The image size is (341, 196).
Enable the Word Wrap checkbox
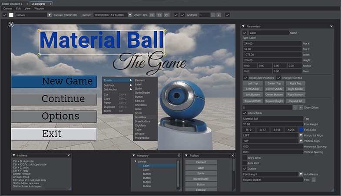[x=245, y=157]
